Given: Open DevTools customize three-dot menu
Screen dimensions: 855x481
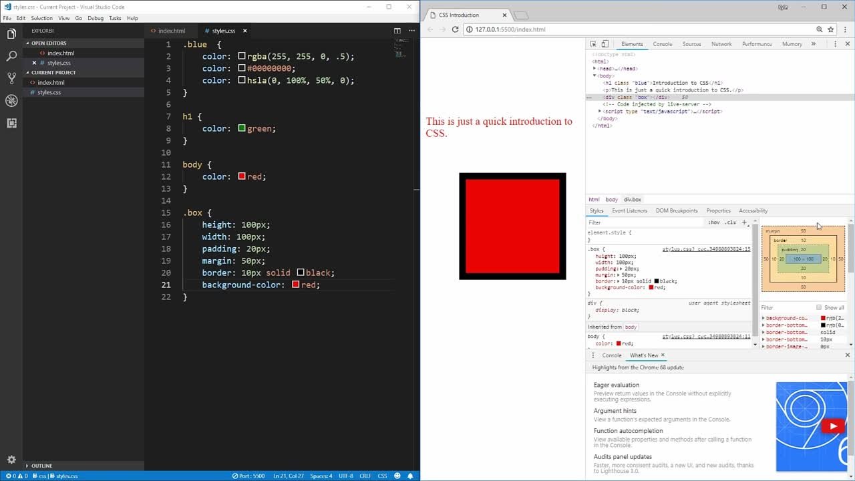Looking at the screenshot, I should tap(835, 44).
